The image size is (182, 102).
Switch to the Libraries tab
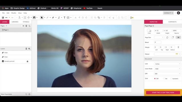tap(15, 22)
